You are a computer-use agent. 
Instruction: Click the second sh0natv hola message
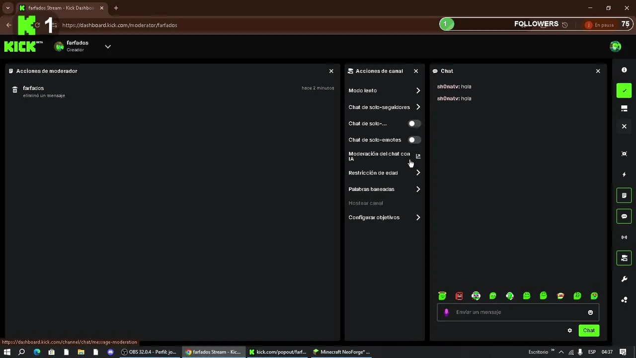(454, 98)
